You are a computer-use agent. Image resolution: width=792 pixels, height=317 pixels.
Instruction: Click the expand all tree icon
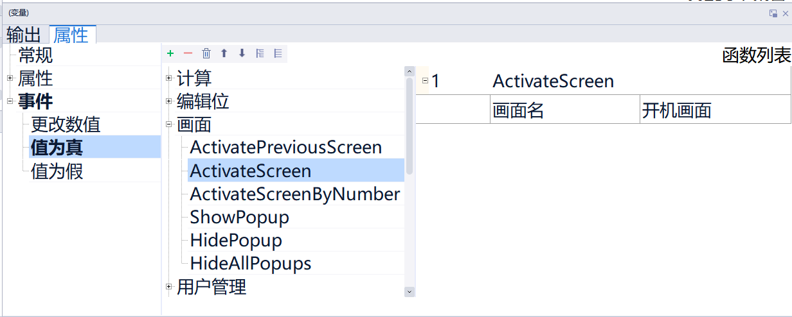coord(260,54)
